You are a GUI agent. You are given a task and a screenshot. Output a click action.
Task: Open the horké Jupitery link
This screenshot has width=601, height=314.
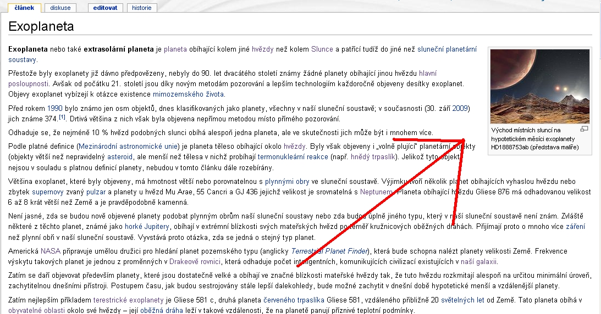[147, 226]
